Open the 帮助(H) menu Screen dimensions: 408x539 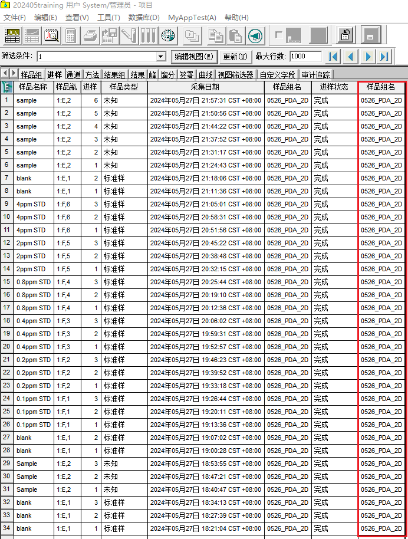tap(236, 18)
